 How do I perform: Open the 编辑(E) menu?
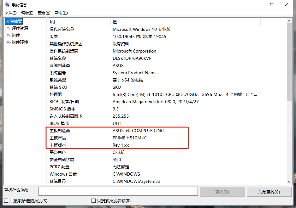click(x=27, y=13)
